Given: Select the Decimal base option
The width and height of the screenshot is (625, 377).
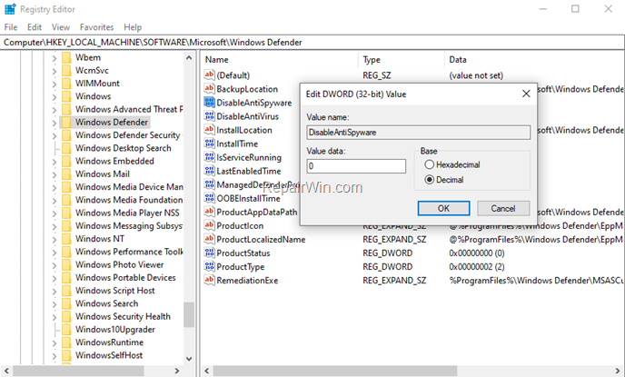Looking at the screenshot, I should pyautogui.click(x=429, y=179).
